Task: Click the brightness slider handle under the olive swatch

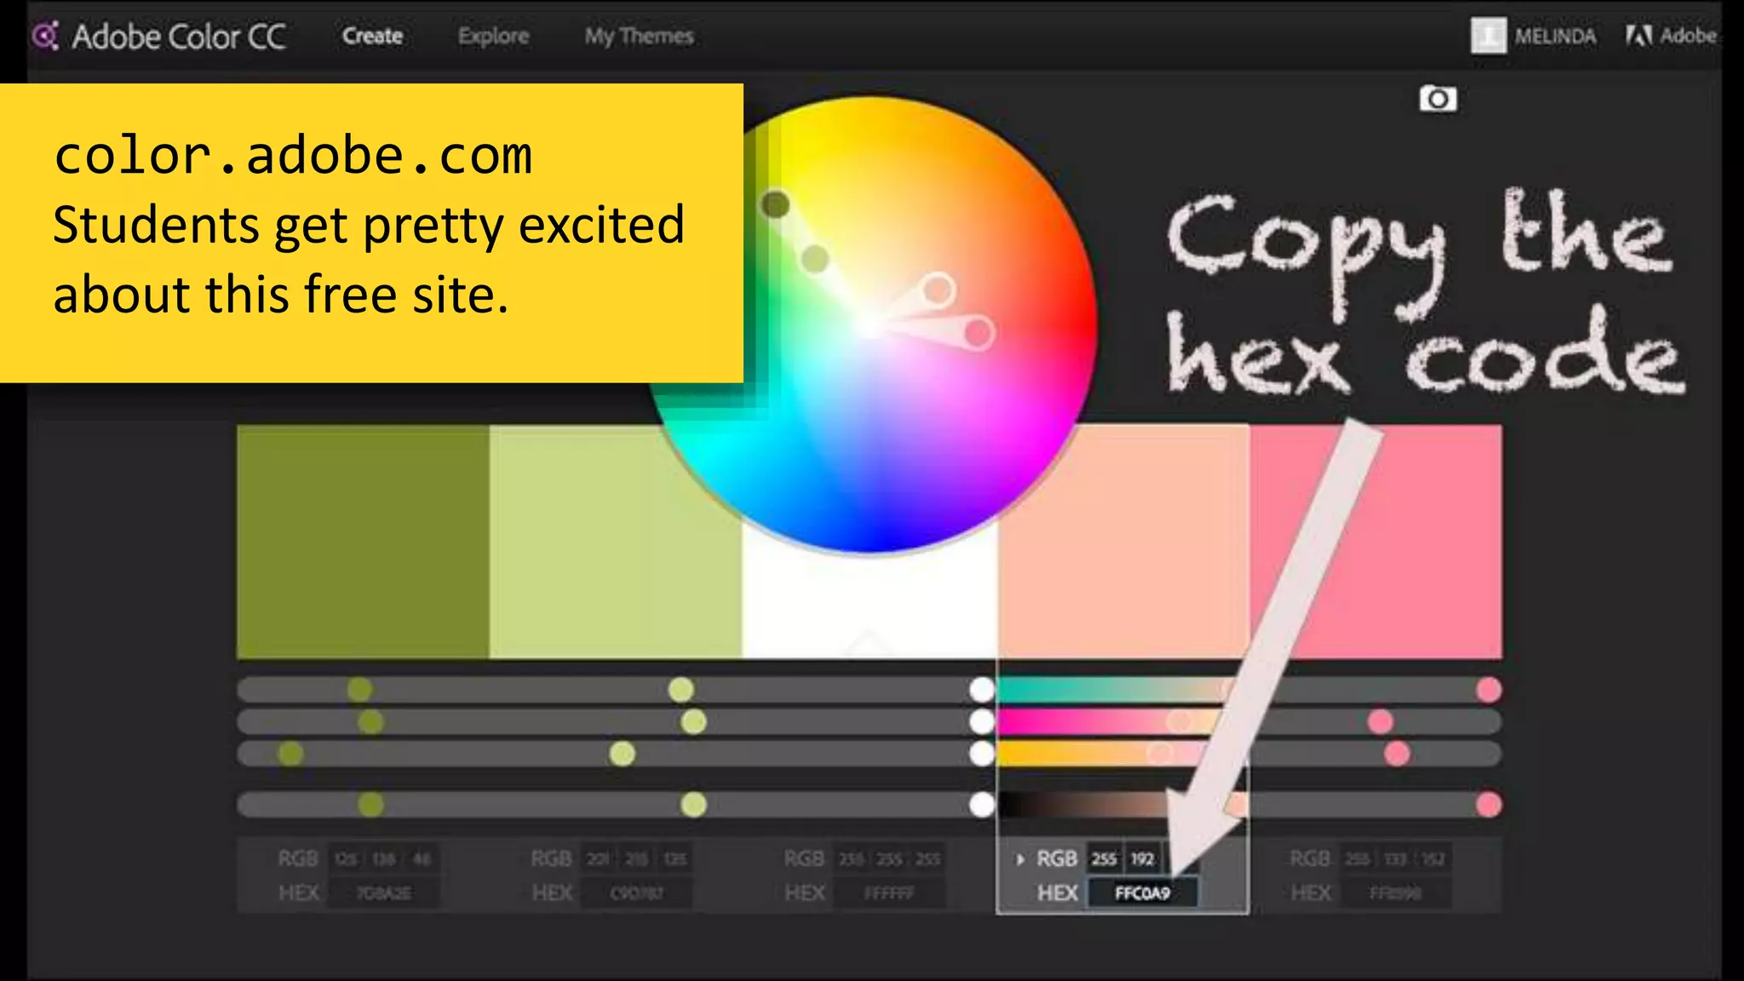Action: click(x=370, y=805)
